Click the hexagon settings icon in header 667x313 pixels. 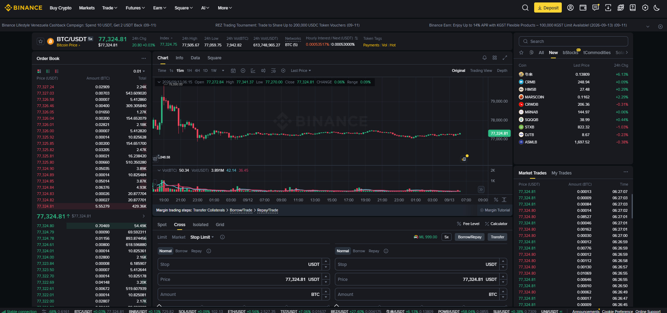pyautogui.click(x=645, y=8)
